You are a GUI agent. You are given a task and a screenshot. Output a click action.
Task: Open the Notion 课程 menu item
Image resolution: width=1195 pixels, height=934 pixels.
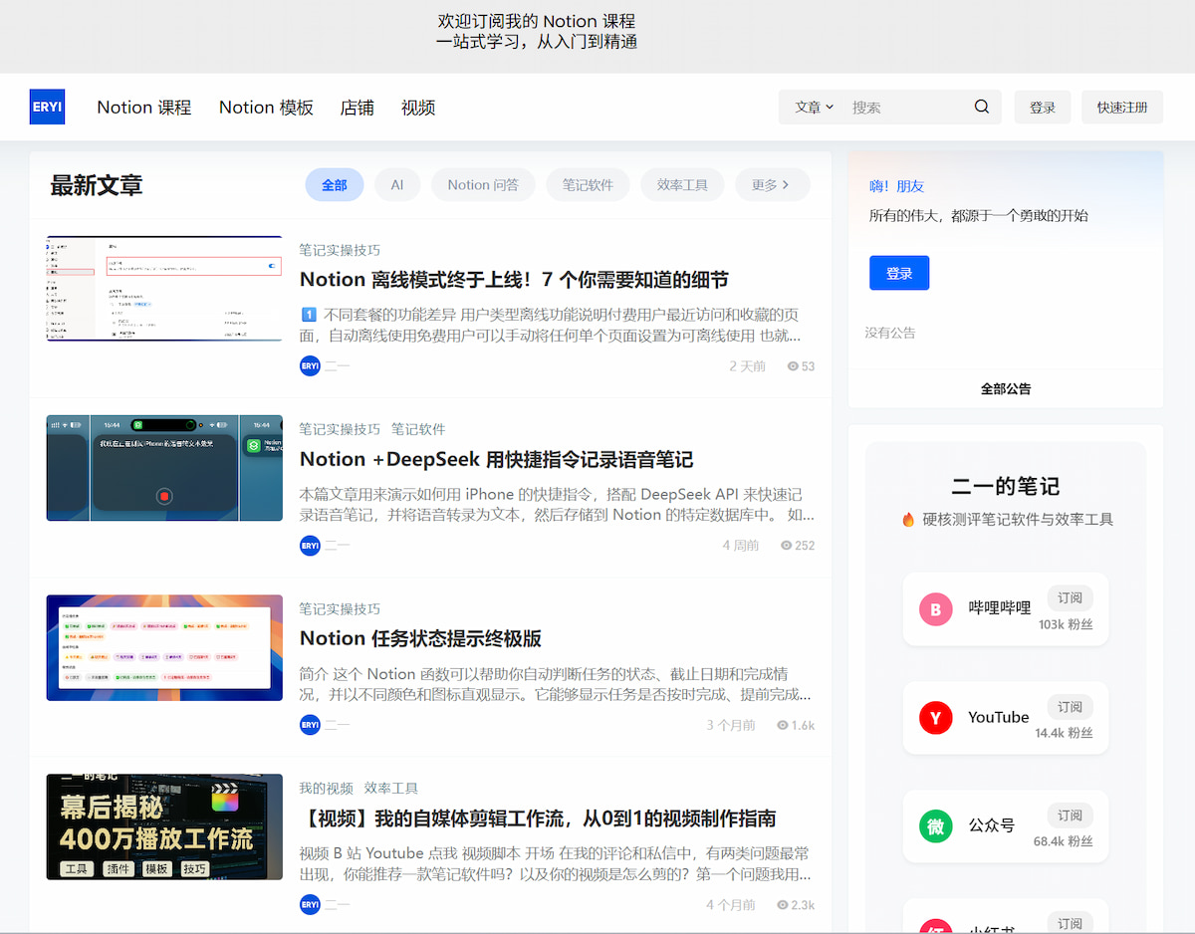tap(143, 107)
